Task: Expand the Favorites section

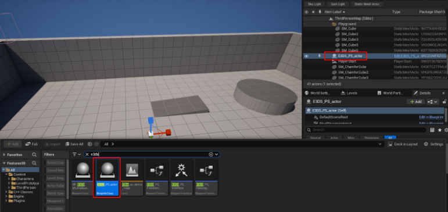Action: pyautogui.click(x=4, y=155)
